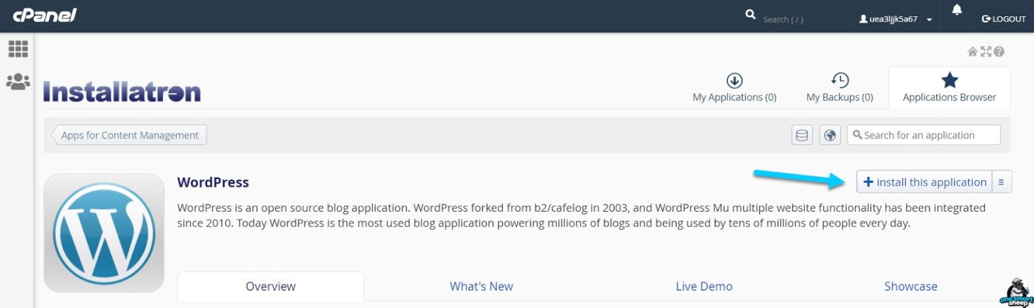The image size is (1034, 308).
Task: Log out using the LOGOUT link
Action: coord(1004,19)
